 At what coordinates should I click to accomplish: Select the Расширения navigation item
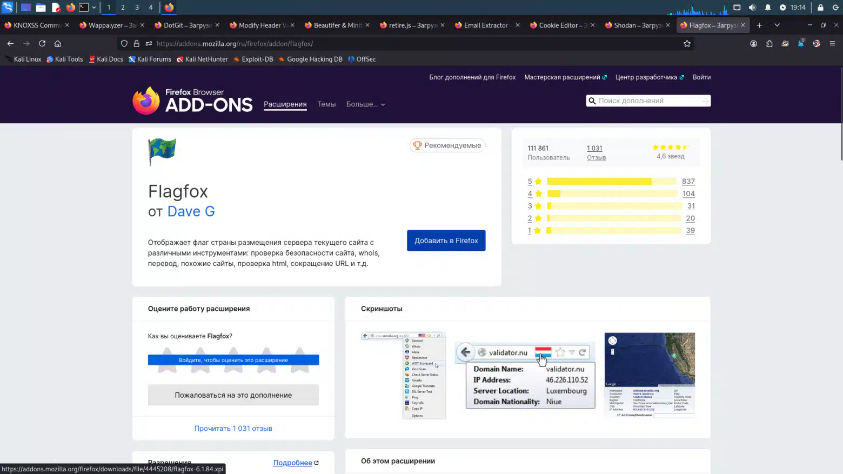(x=285, y=104)
